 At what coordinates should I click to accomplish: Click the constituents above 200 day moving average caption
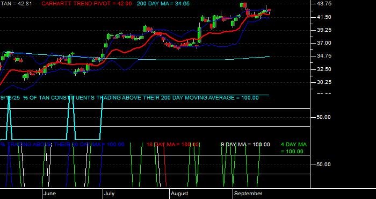coord(129,98)
